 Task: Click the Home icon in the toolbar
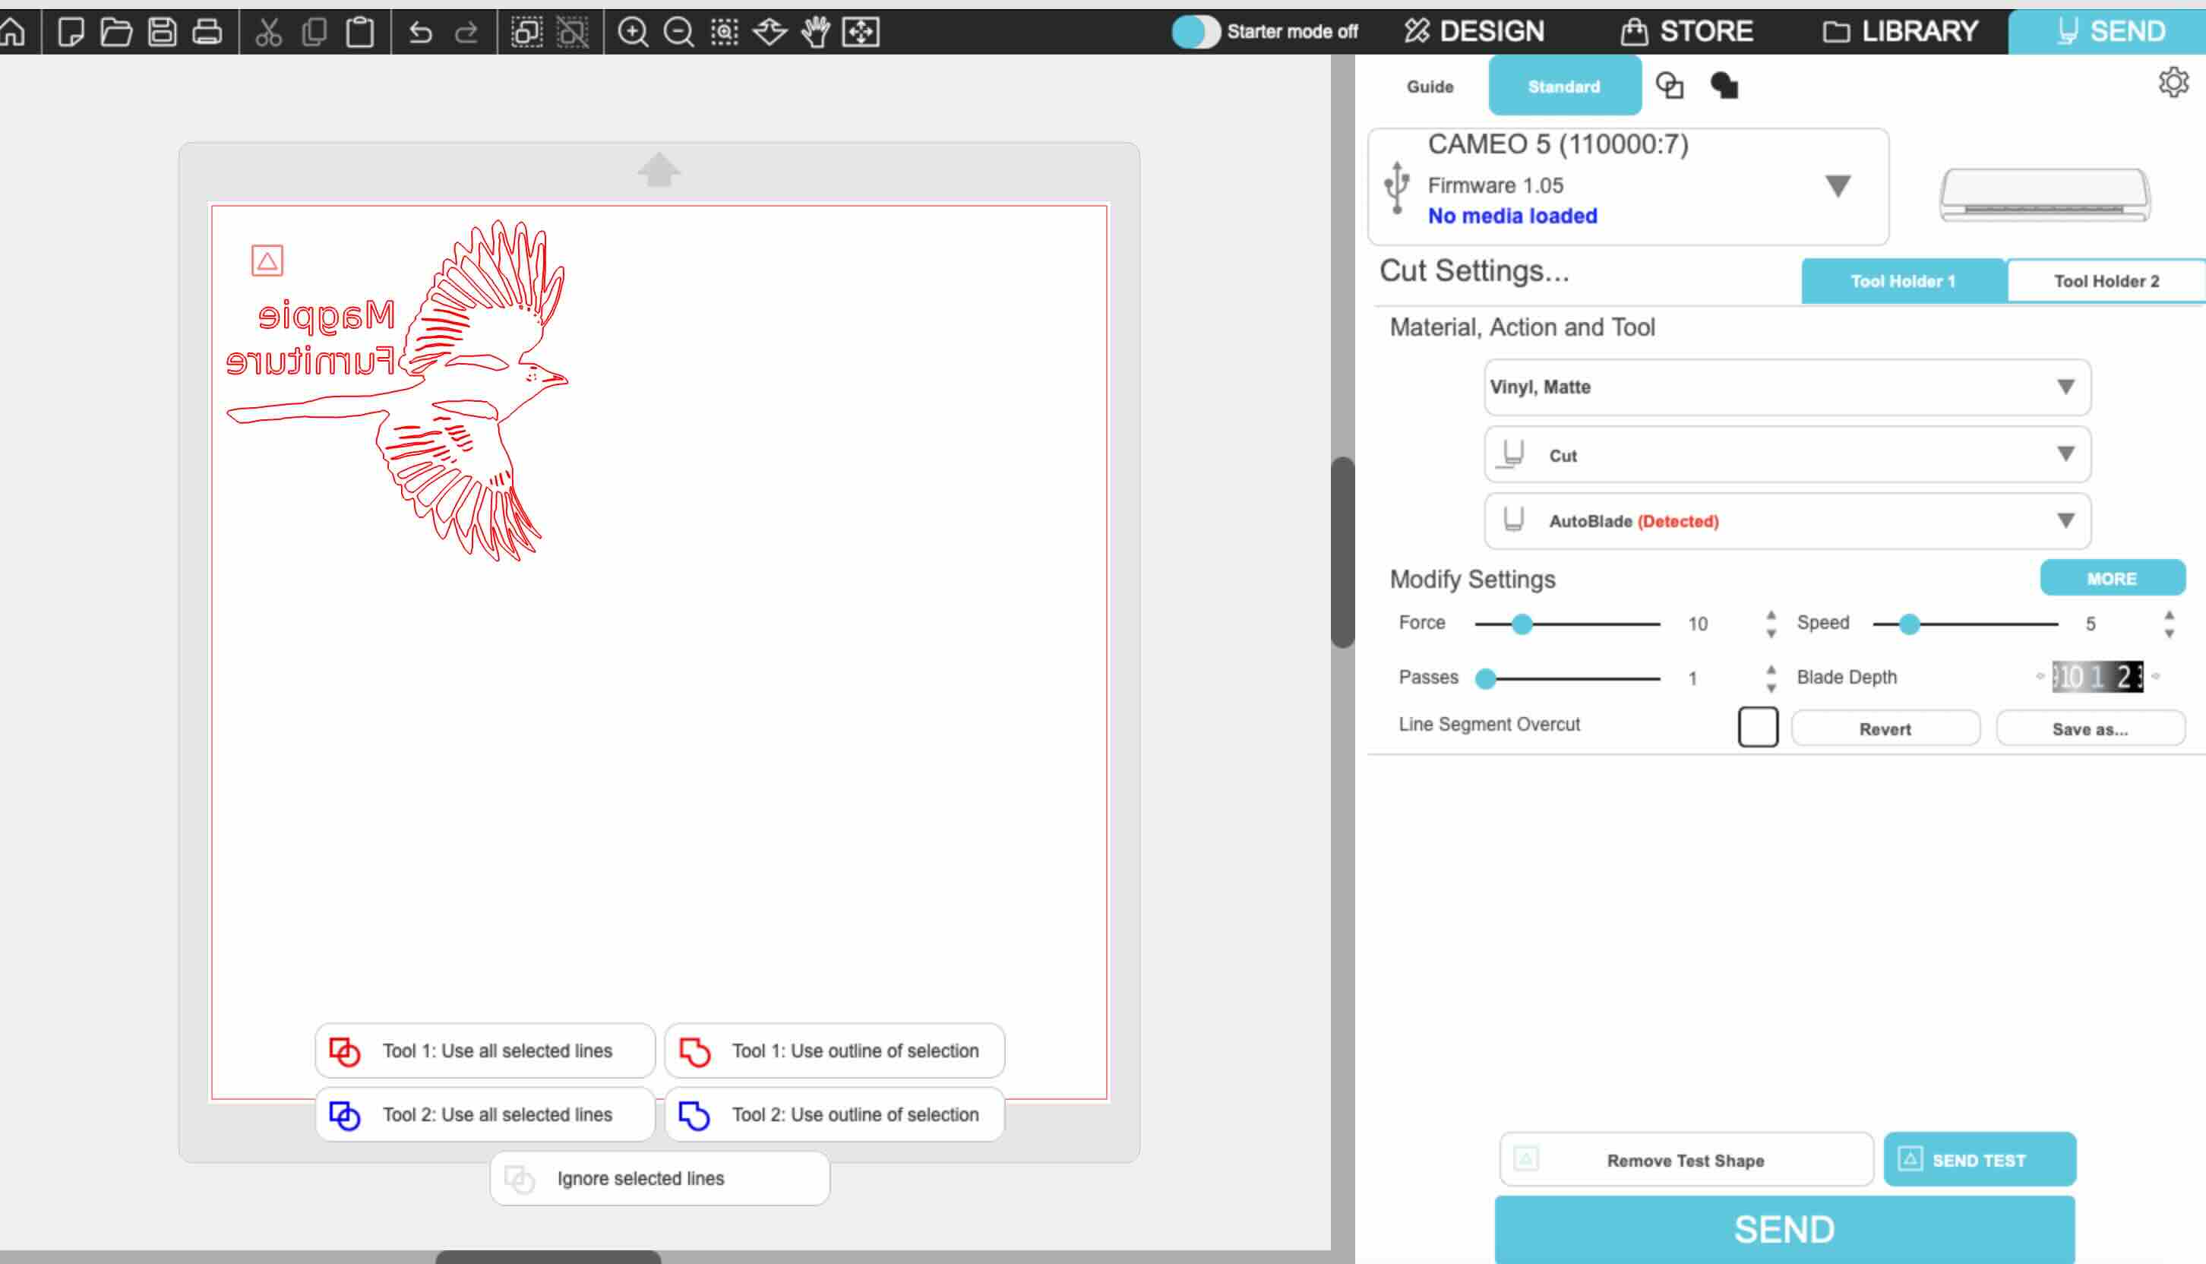point(12,32)
